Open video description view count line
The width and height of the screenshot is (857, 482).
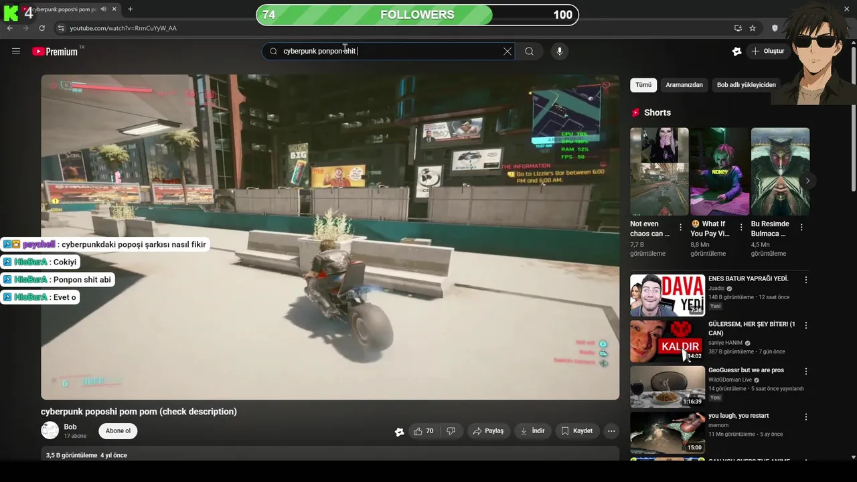tap(86, 455)
